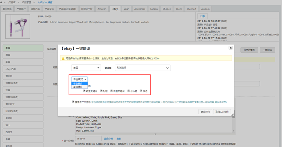Choose 基础模式 from the mode list

tap(78, 87)
